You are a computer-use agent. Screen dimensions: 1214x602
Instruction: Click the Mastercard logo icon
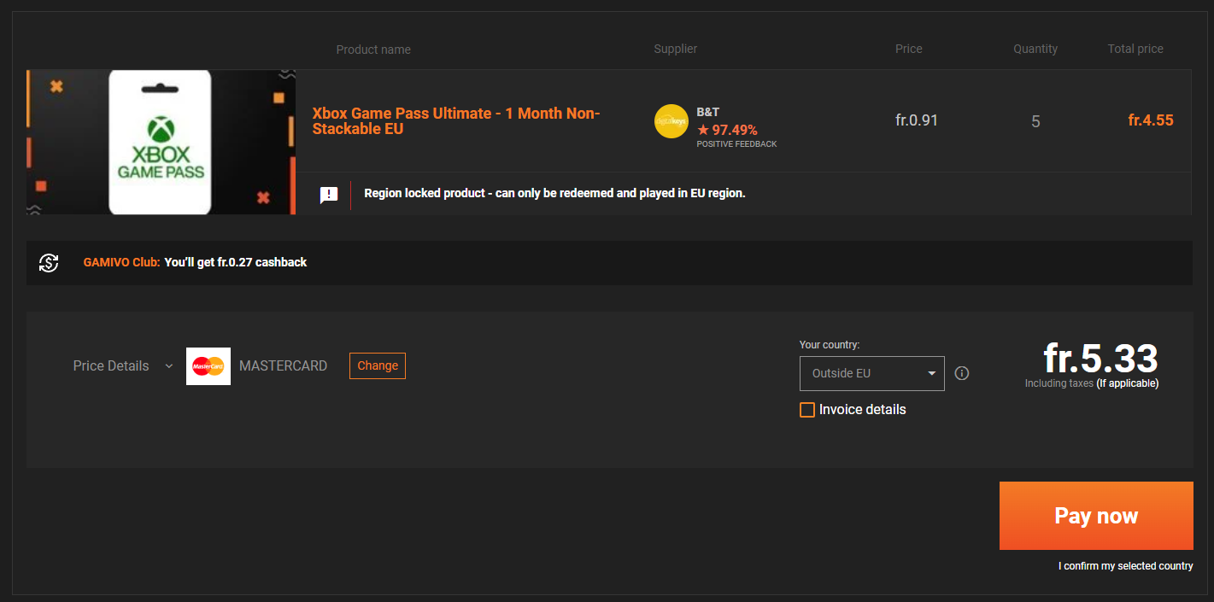pos(208,366)
